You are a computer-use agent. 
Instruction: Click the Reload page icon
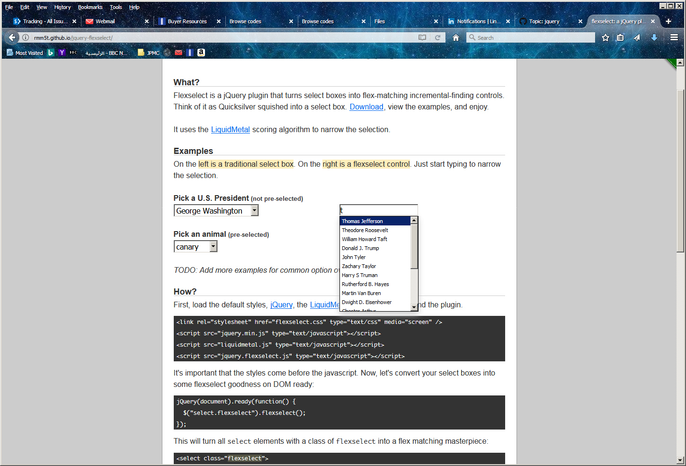tap(437, 37)
